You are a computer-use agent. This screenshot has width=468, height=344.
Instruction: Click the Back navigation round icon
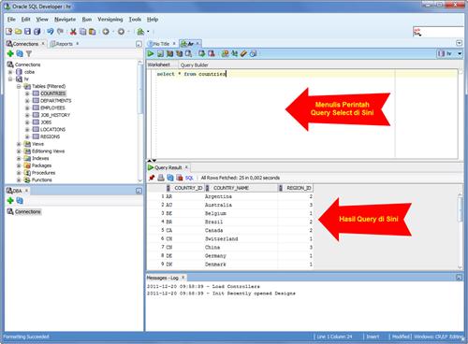pyautogui.click(x=106, y=32)
